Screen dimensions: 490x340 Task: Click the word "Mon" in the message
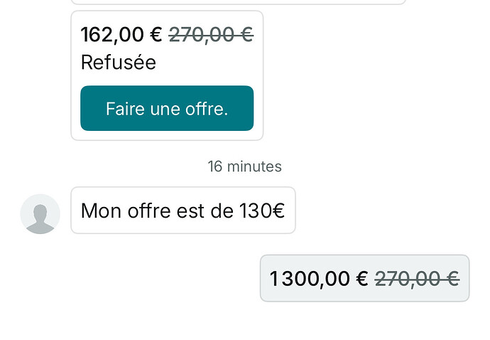pyautogui.click(x=98, y=211)
